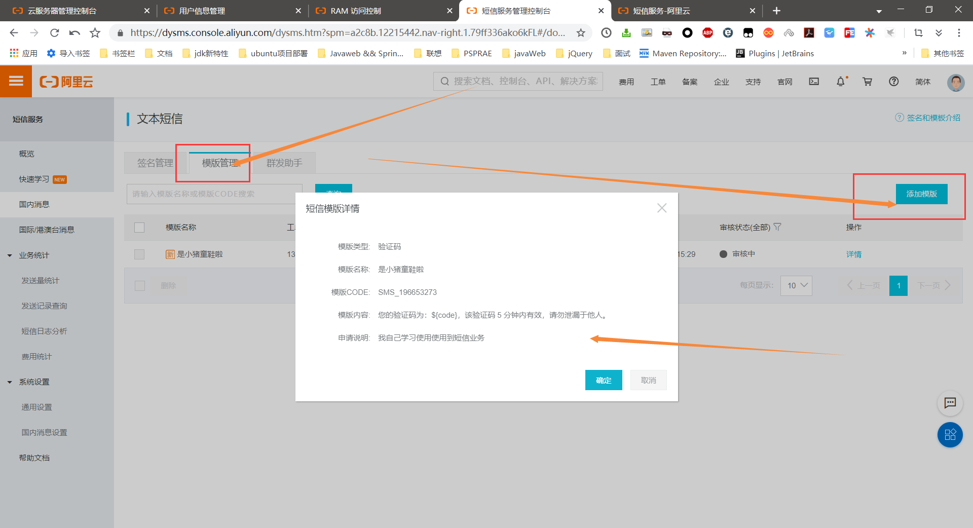This screenshot has height=528, width=973.
Task: Open the browser three-dot menu
Action: tap(959, 33)
